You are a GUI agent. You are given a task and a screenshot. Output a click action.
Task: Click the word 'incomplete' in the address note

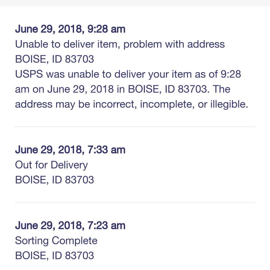[167, 104]
